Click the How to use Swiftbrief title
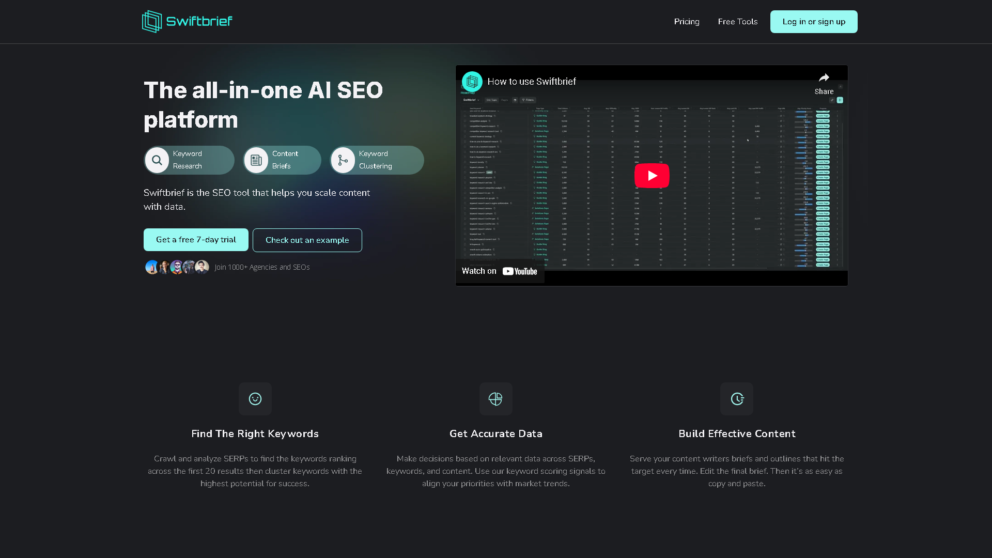Image resolution: width=992 pixels, height=558 pixels. [x=532, y=82]
